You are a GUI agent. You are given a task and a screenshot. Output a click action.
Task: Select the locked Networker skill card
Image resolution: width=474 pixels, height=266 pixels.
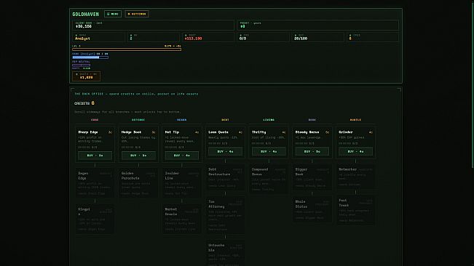[x=355, y=177]
